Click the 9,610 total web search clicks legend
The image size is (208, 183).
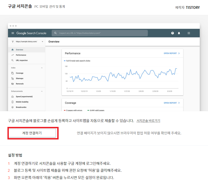77,61
